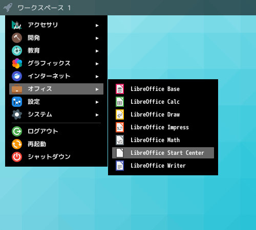Click the インターネット globe icon
The width and height of the screenshot is (256, 230).
tap(17, 76)
